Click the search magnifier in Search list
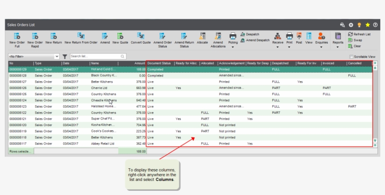The image size is (385, 195). coord(123,57)
